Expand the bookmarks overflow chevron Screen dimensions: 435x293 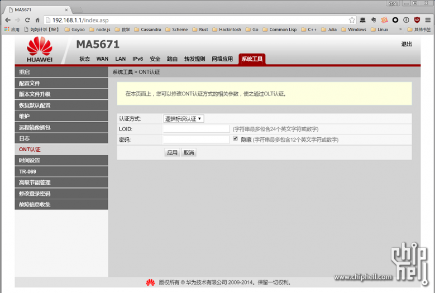coord(400,29)
